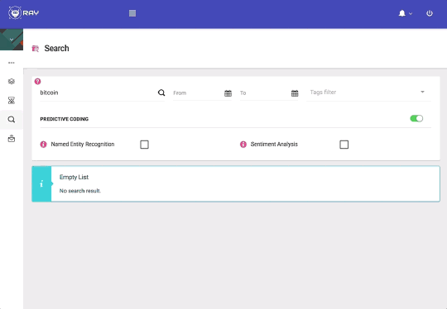Open the From date calendar picker
The height and width of the screenshot is (309, 447).
228,93
